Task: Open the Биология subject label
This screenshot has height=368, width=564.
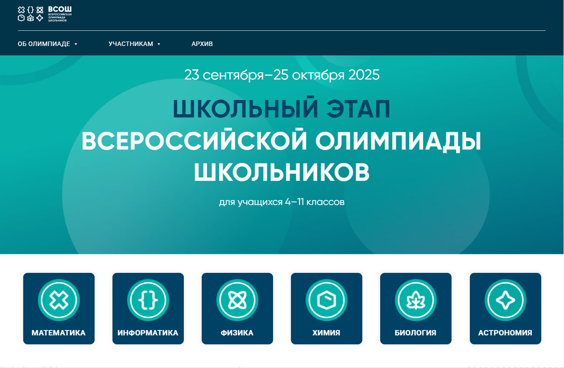Action: coord(416,333)
